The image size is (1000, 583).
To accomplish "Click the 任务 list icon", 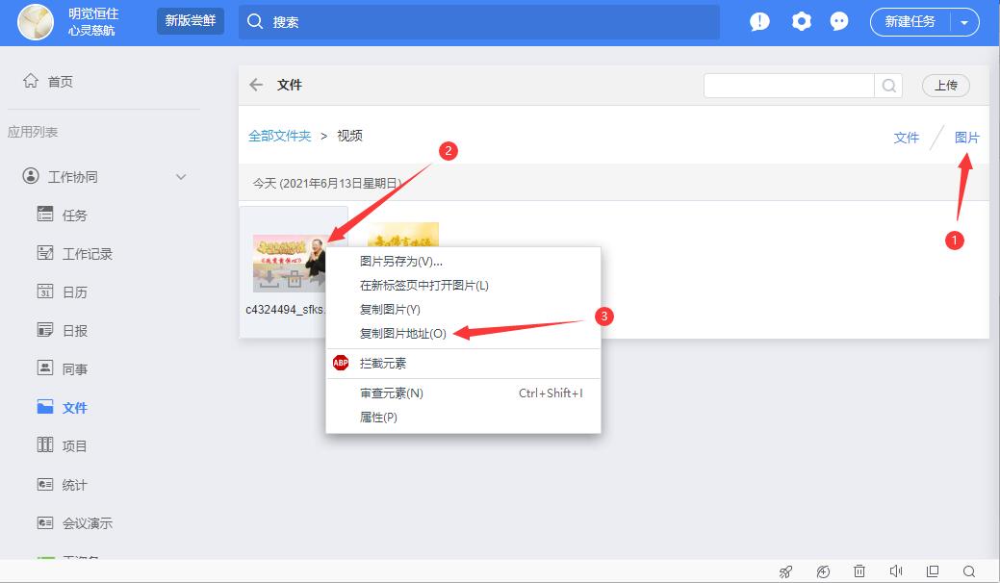I will click(x=44, y=215).
